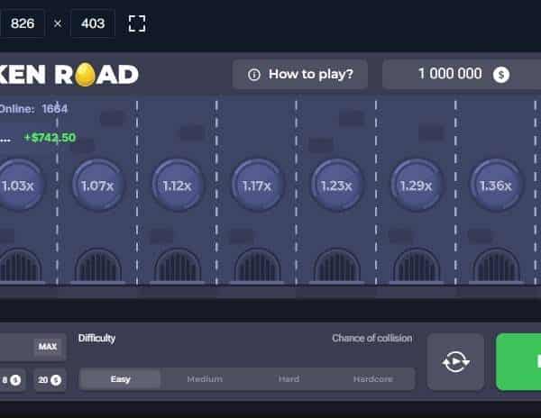The width and height of the screenshot is (541, 418).
Task: Click the Online: 1664 player count
Action: click(x=33, y=109)
